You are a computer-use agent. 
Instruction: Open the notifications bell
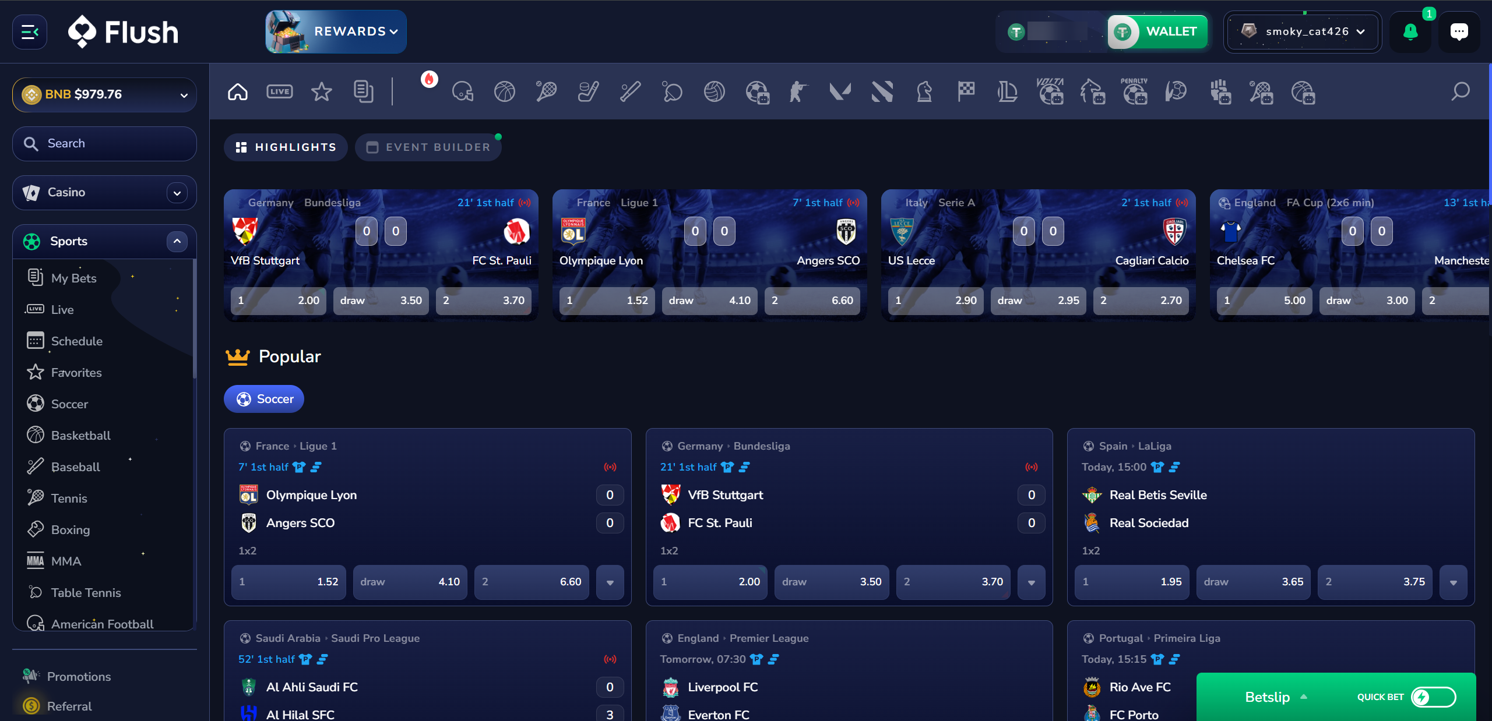1410,32
